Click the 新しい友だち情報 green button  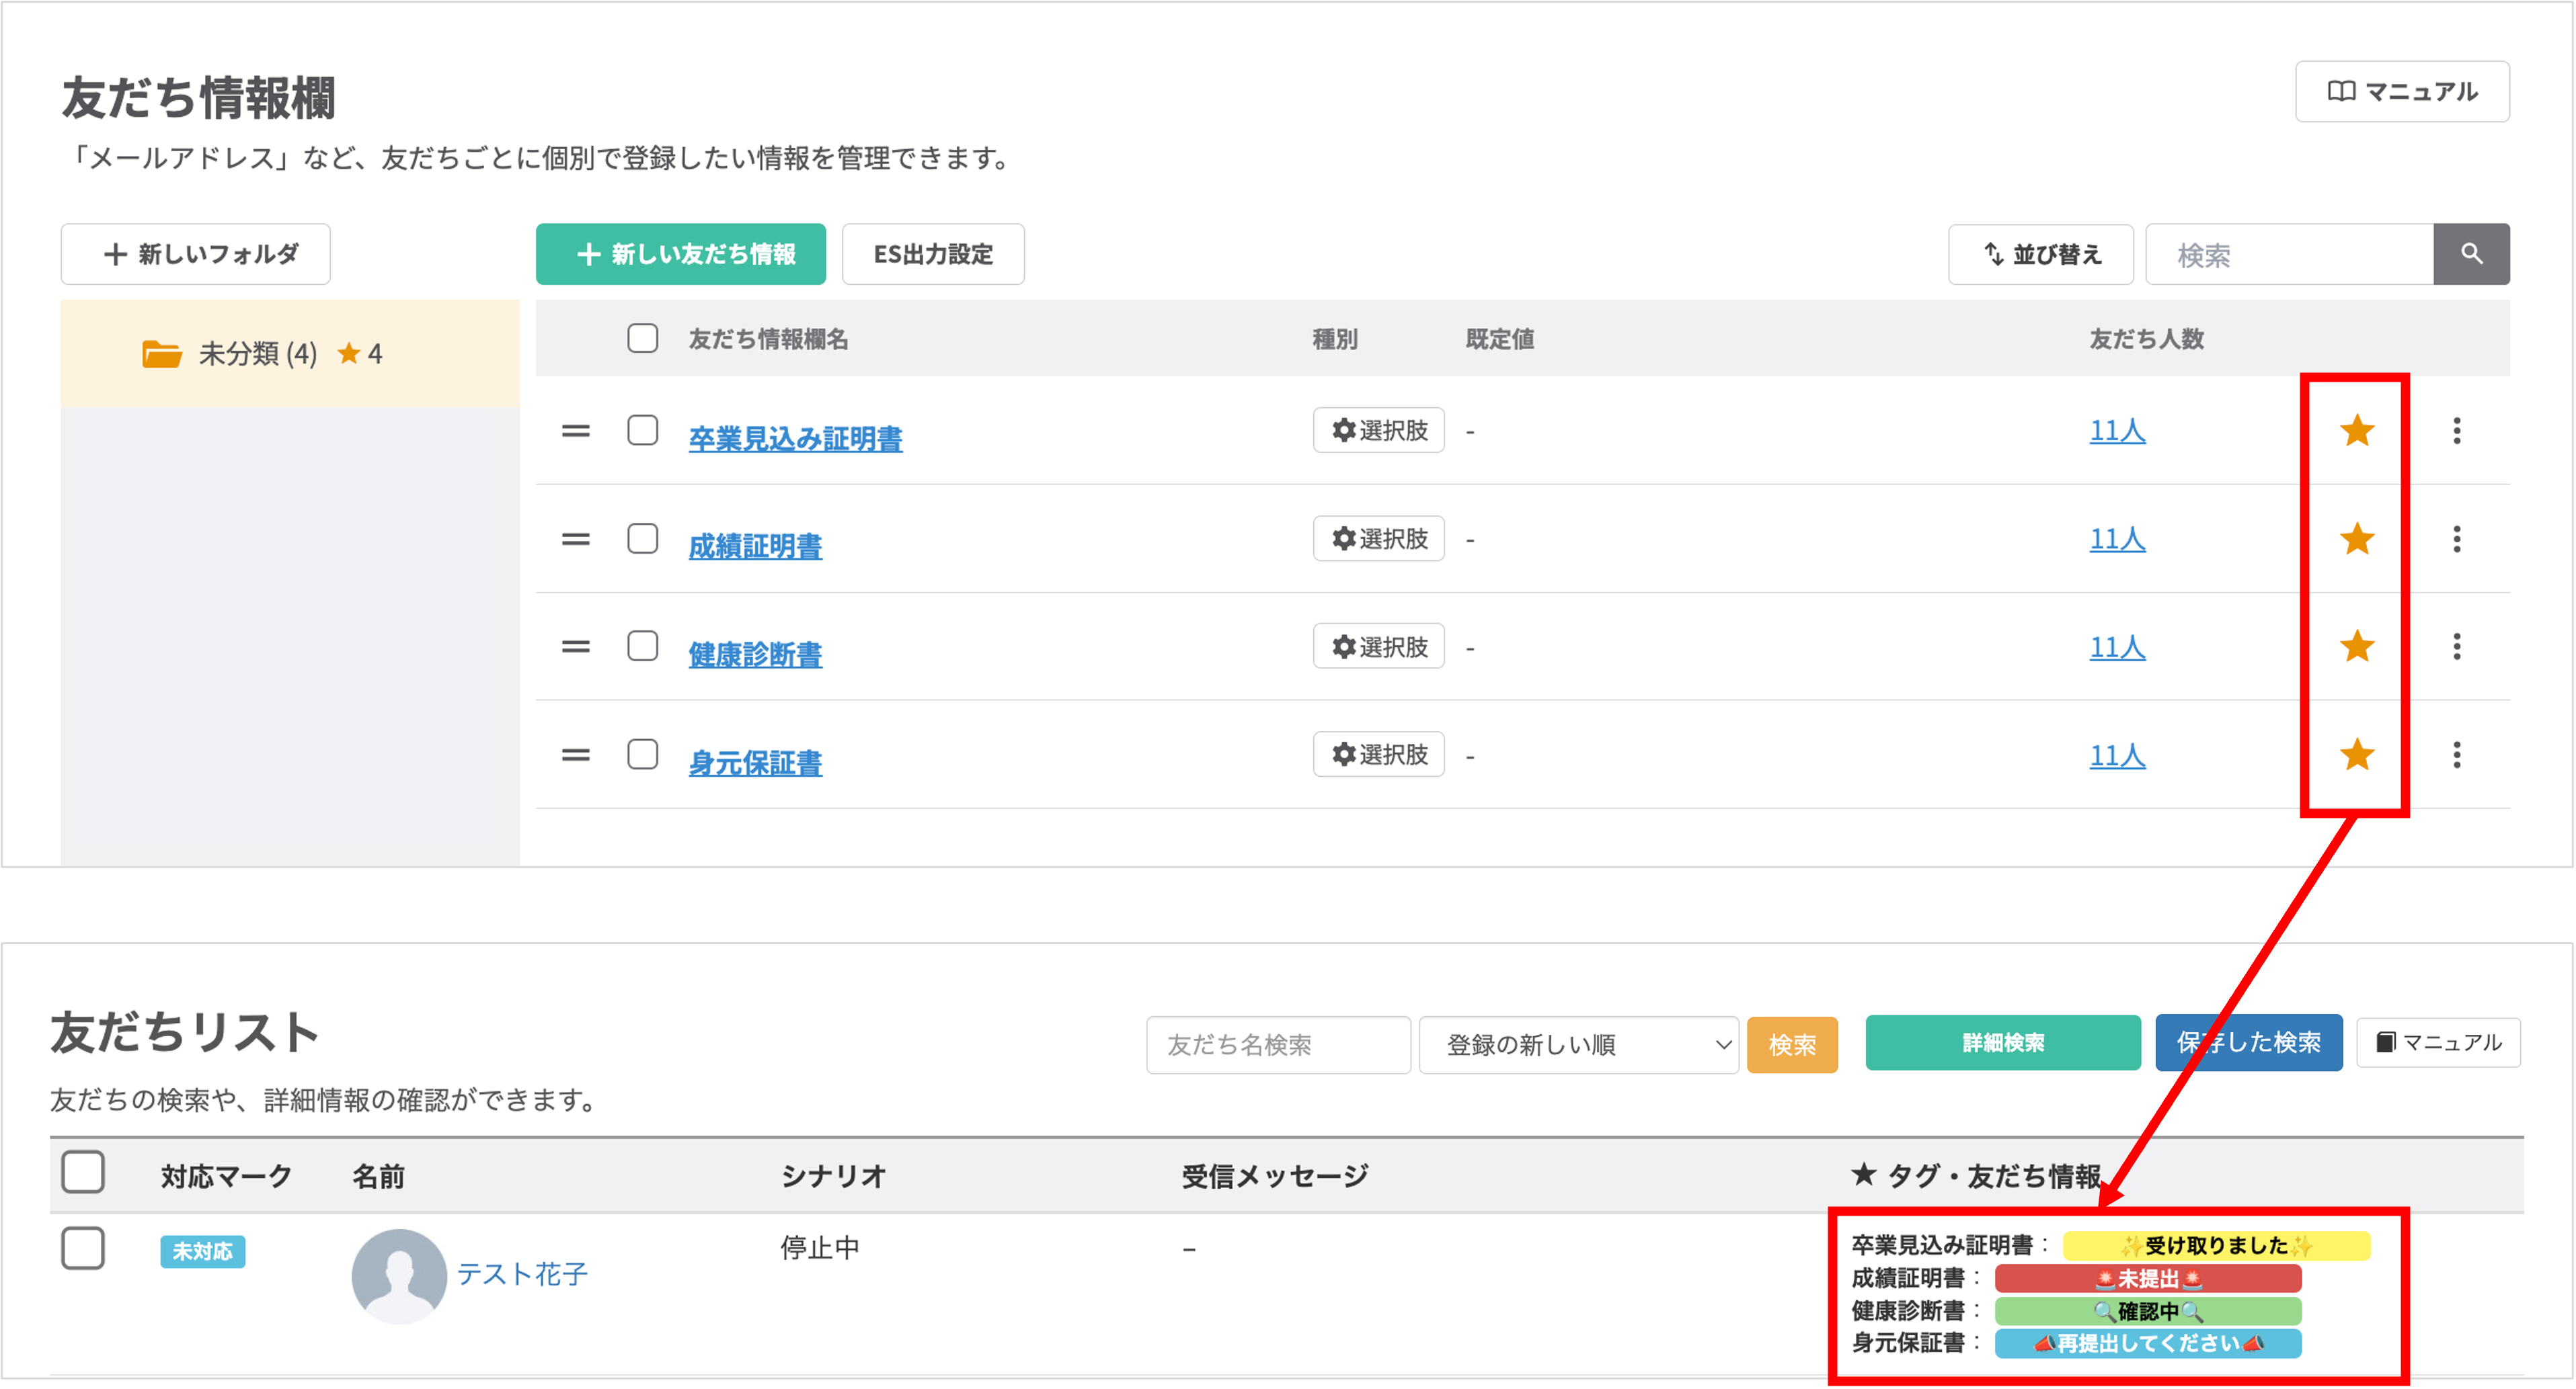pyautogui.click(x=680, y=254)
